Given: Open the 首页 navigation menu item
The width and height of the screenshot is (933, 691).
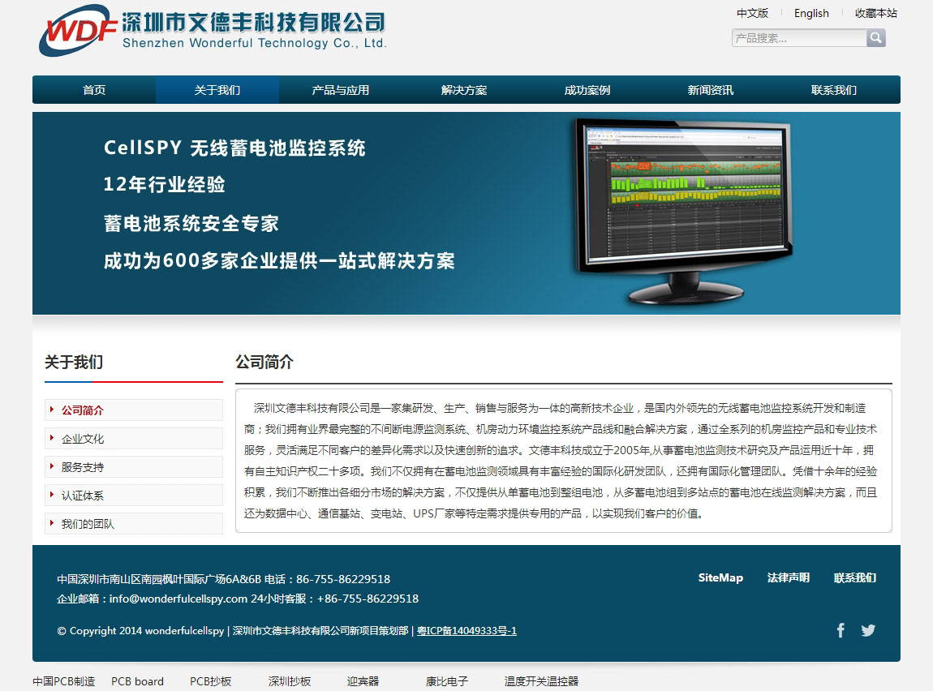Looking at the screenshot, I should click(94, 90).
